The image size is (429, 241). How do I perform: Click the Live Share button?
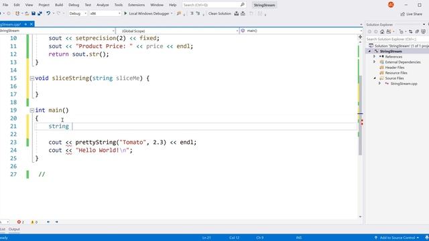coord(411,14)
